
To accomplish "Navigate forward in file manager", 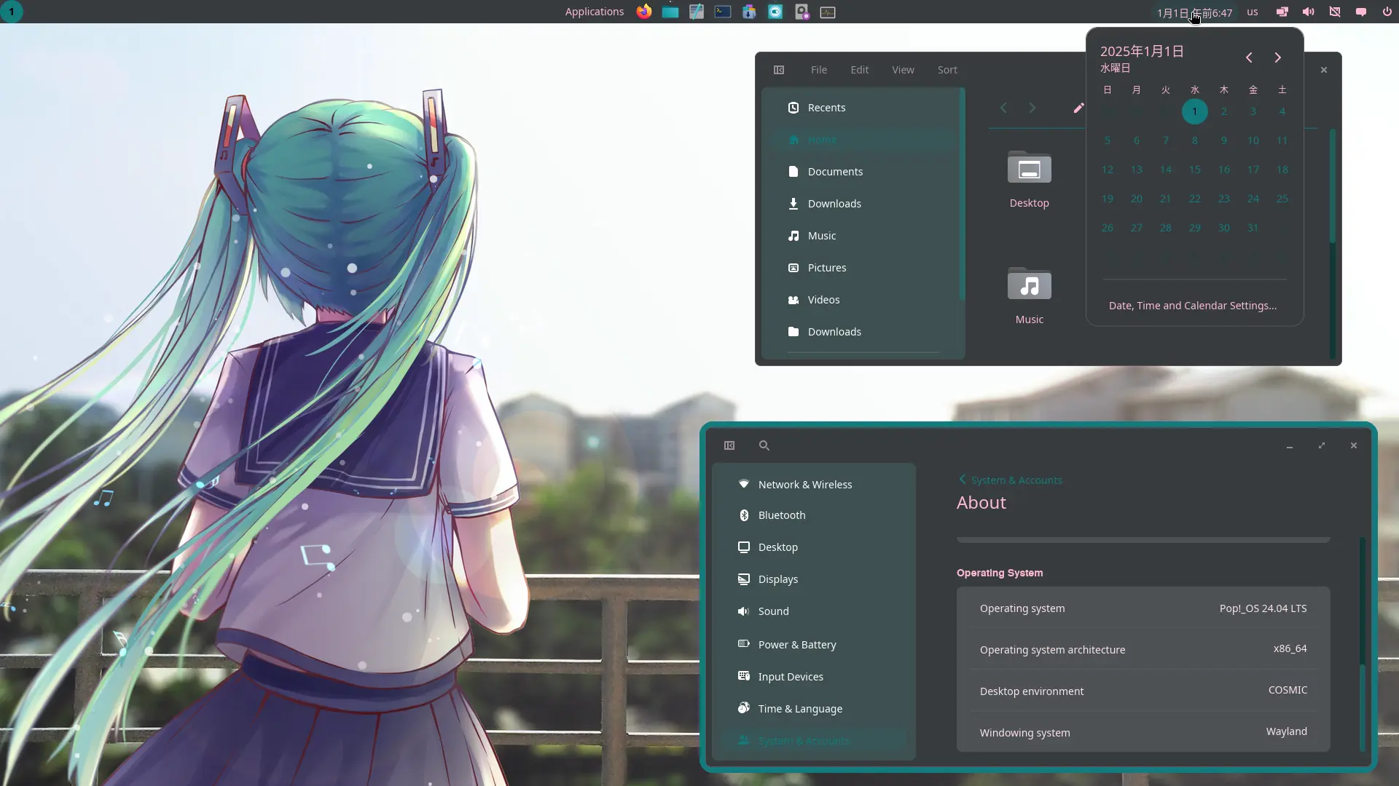I will point(1032,108).
